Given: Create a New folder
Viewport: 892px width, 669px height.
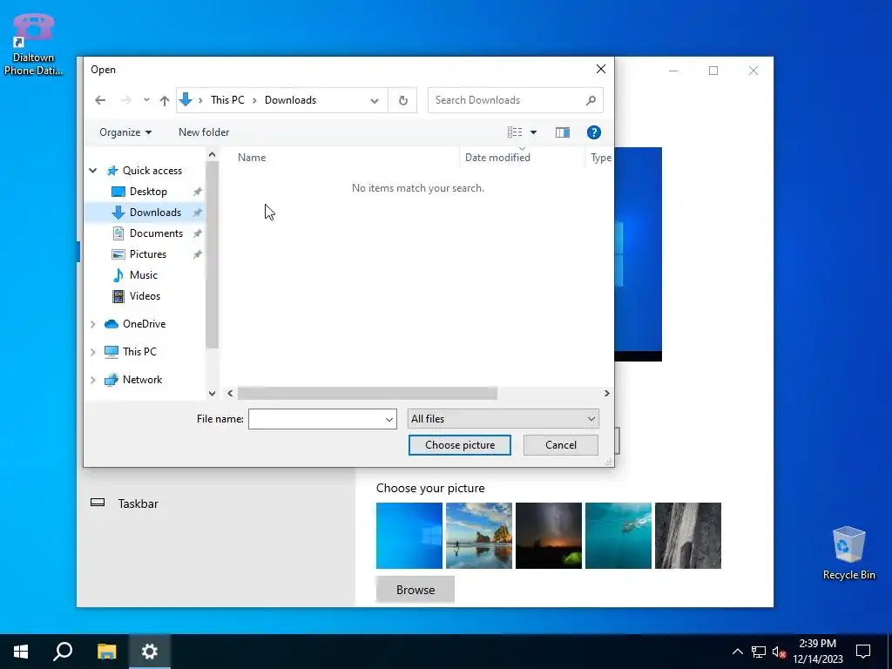Looking at the screenshot, I should point(204,132).
